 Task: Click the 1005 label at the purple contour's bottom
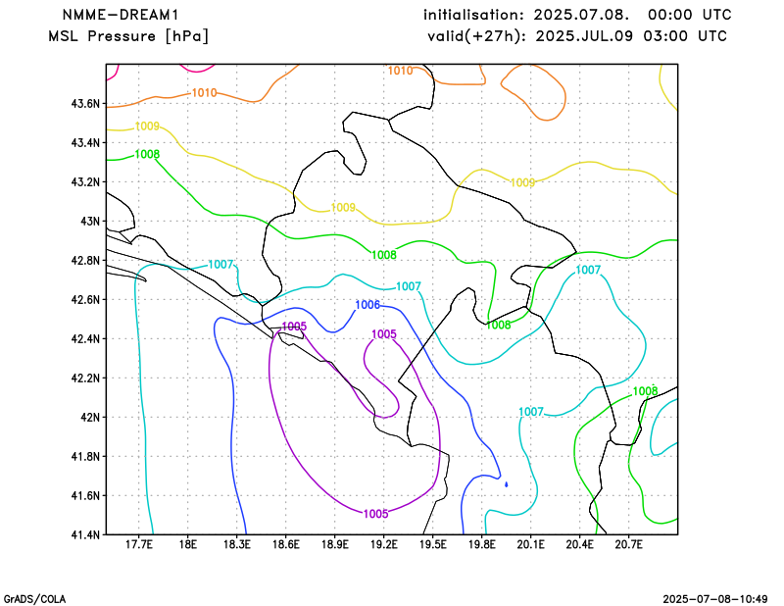click(x=376, y=514)
